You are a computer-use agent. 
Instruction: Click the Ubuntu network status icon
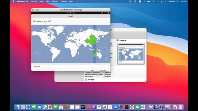pos(102,13)
